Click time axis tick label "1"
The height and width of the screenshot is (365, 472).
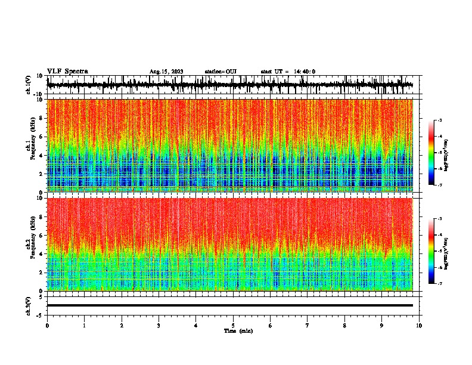[x=84, y=326]
